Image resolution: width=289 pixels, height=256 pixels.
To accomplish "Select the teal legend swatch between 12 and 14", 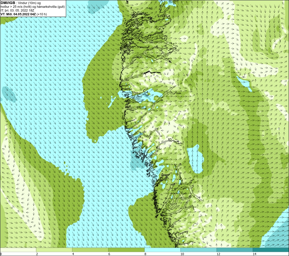I will tap(235, 250).
